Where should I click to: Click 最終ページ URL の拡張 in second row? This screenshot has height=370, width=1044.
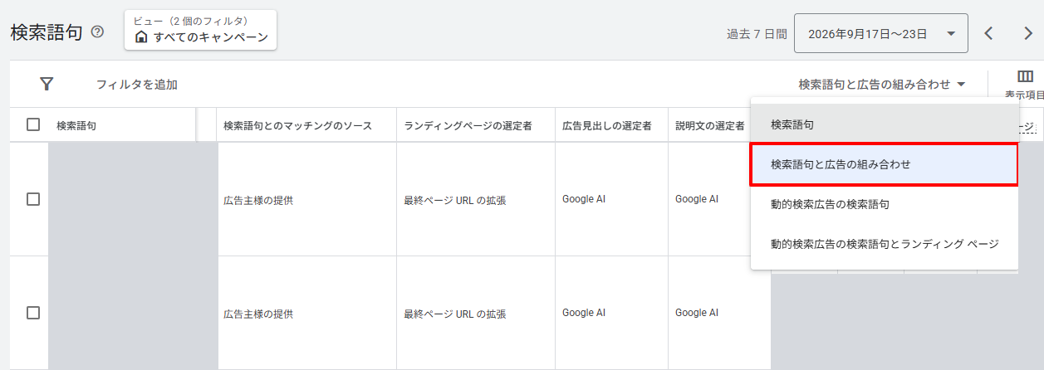tap(455, 314)
